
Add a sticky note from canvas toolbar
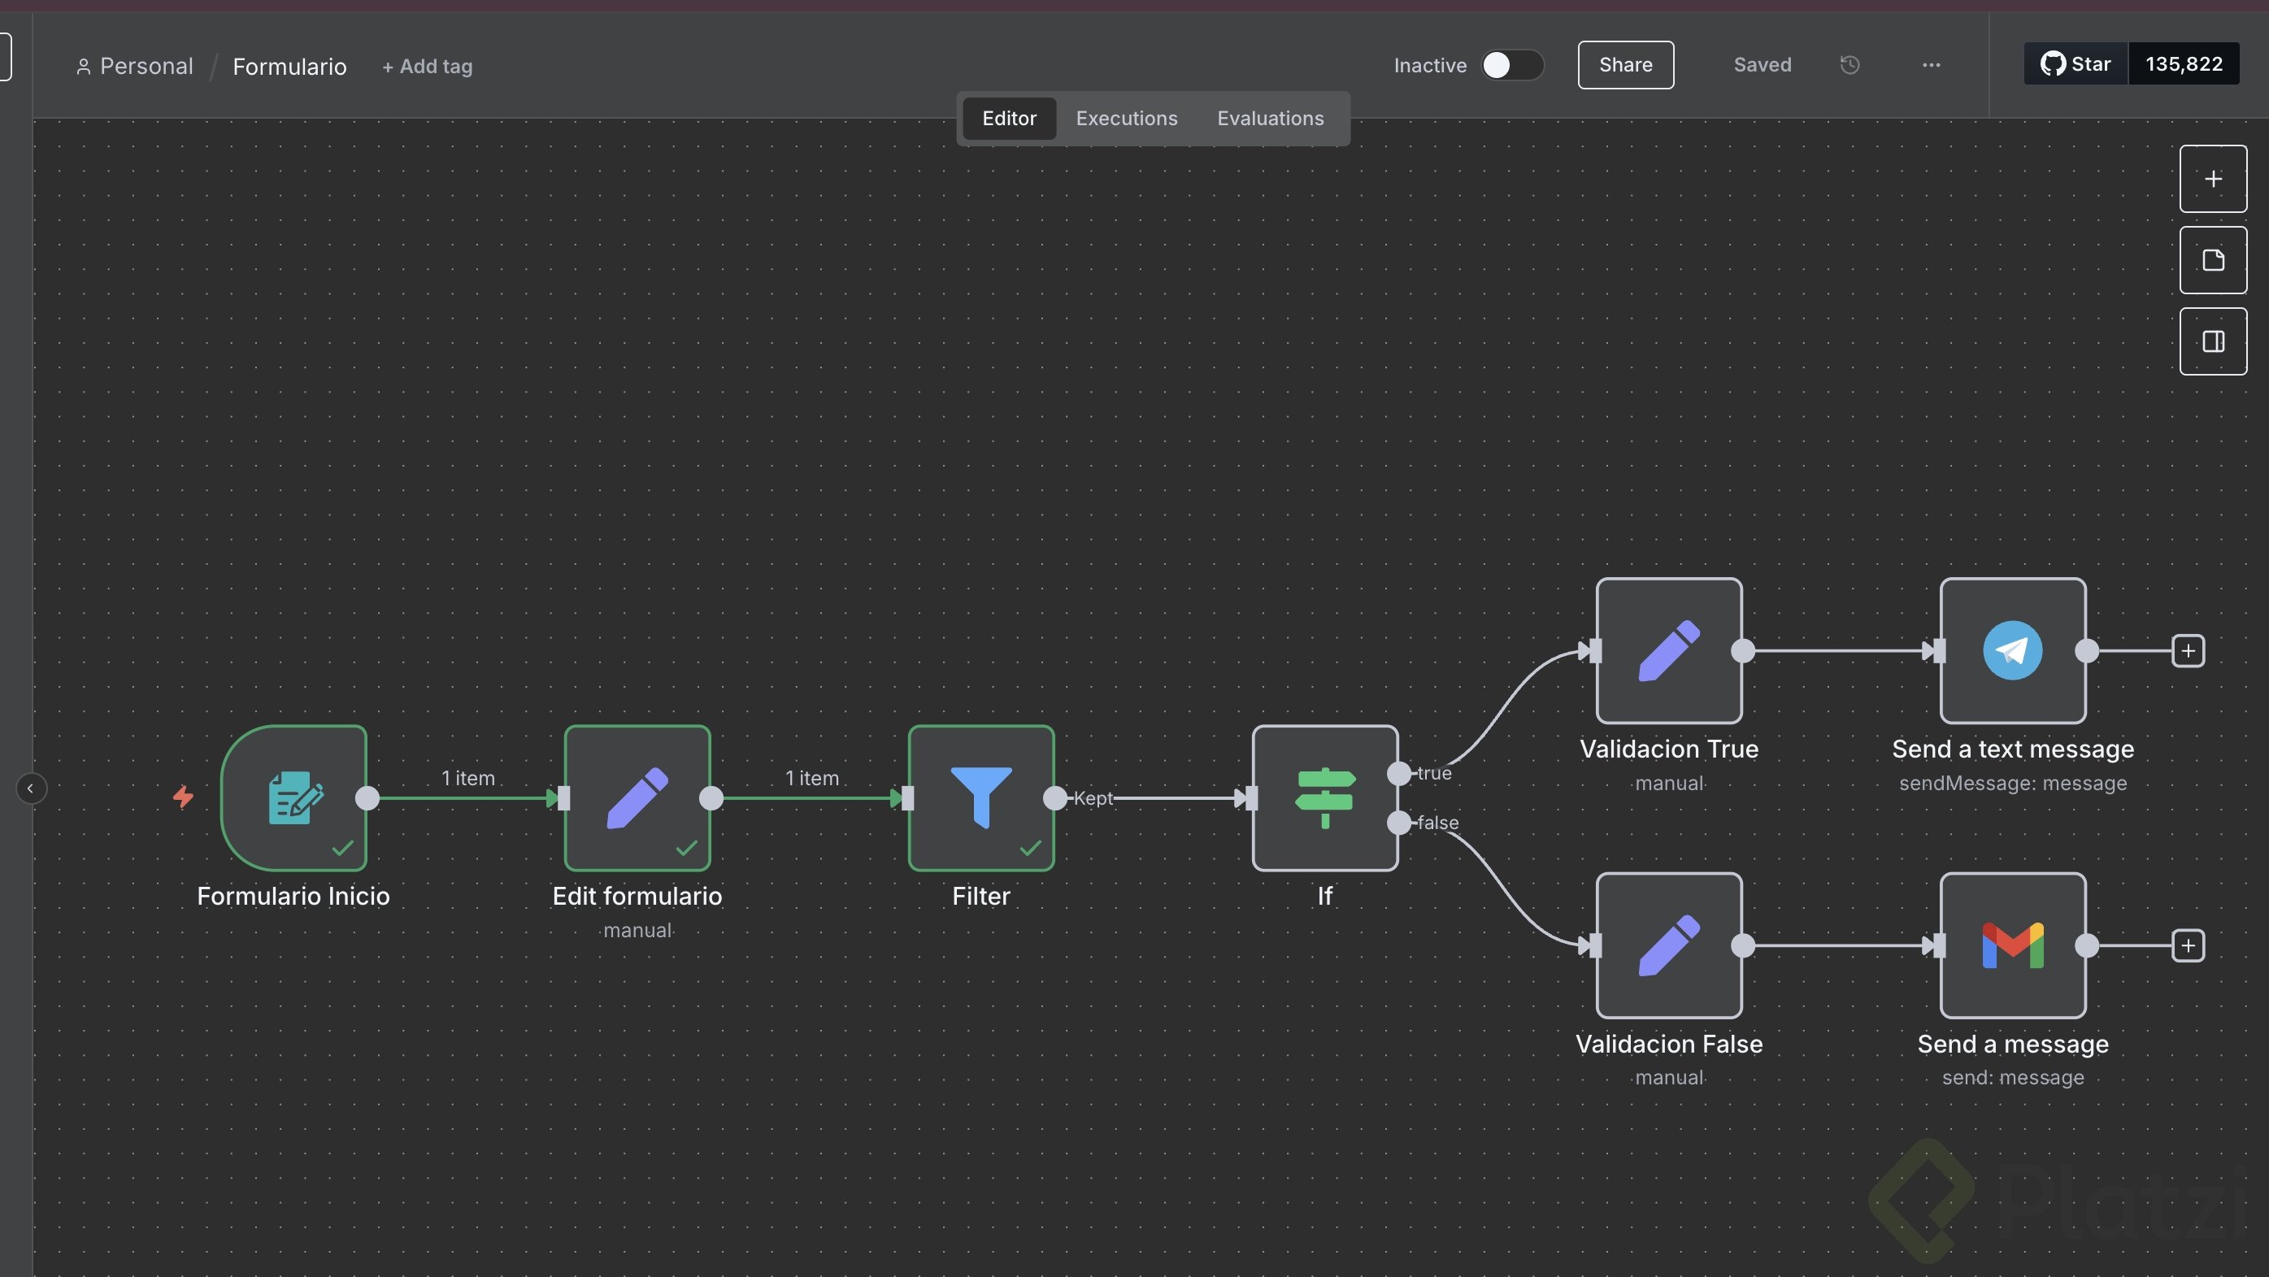pos(2213,261)
